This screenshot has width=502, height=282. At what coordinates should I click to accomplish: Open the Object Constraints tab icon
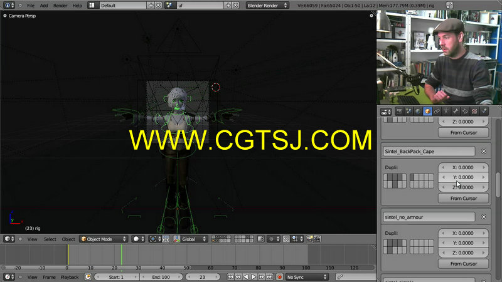point(437,112)
